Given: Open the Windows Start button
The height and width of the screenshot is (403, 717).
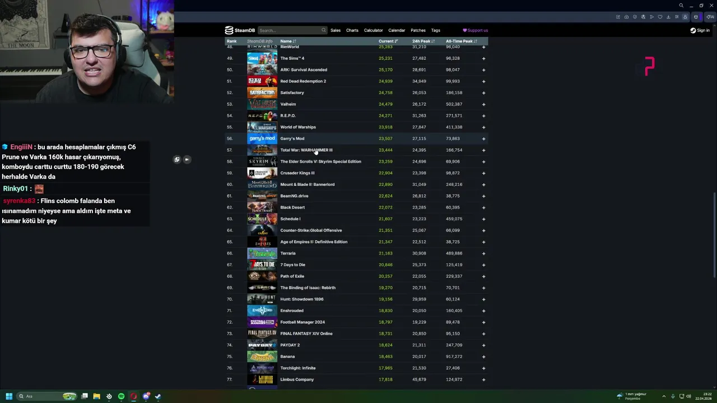Looking at the screenshot, I should pyautogui.click(x=9, y=396).
